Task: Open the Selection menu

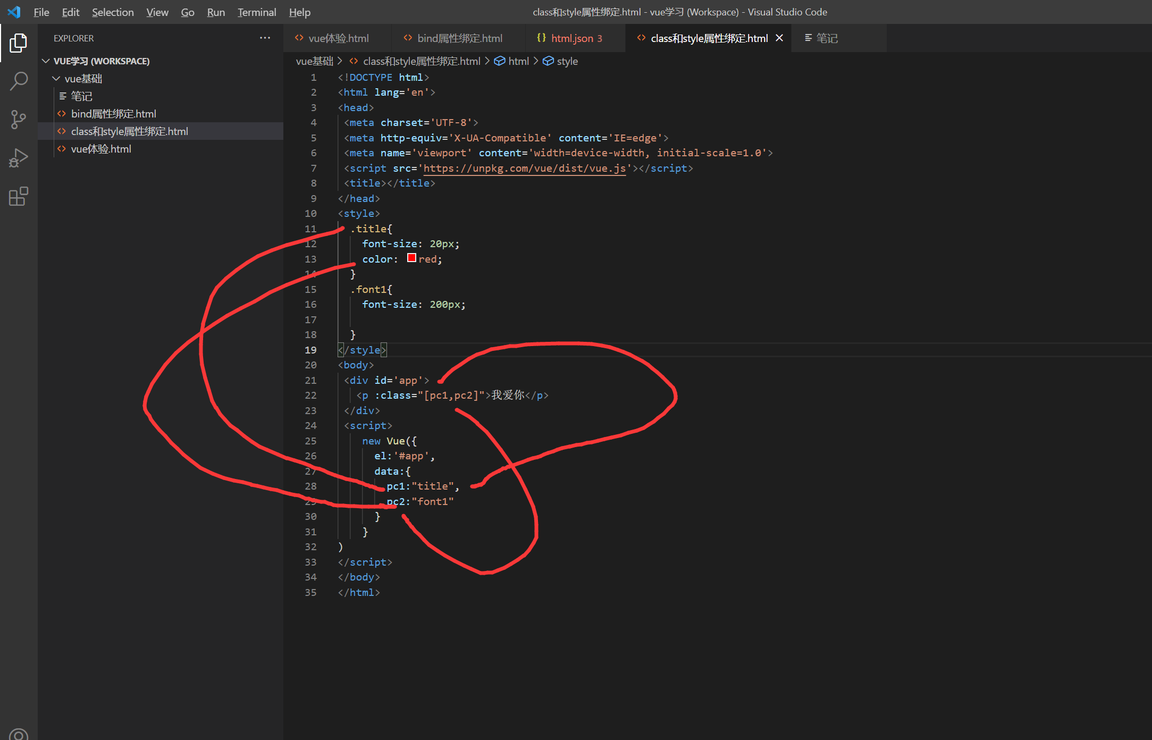Action: [113, 12]
